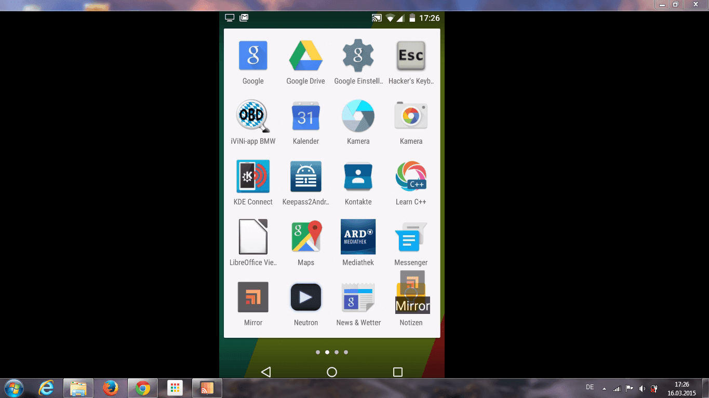Tap the Android recent apps button
The height and width of the screenshot is (398, 709).
[x=398, y=372]
